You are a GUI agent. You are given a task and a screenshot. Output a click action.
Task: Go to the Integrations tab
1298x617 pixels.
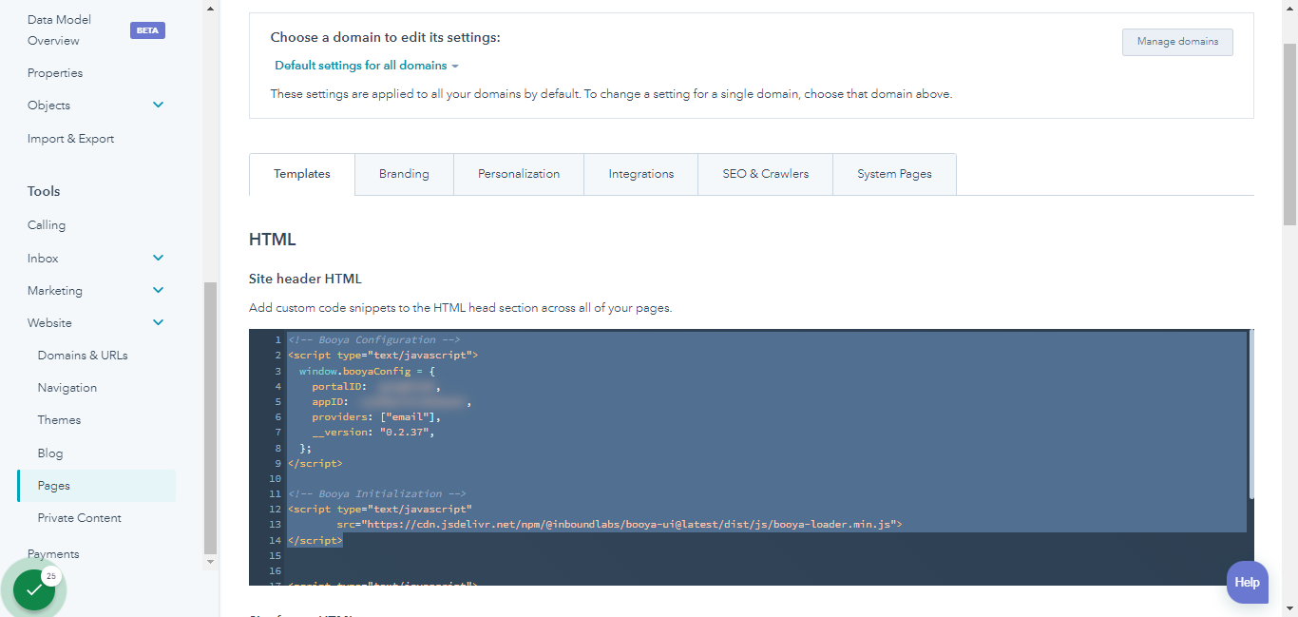(x=641, y=174)
